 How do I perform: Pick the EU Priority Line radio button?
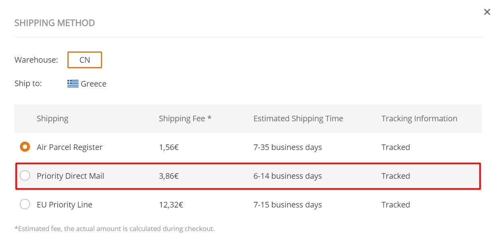(25, 204)
